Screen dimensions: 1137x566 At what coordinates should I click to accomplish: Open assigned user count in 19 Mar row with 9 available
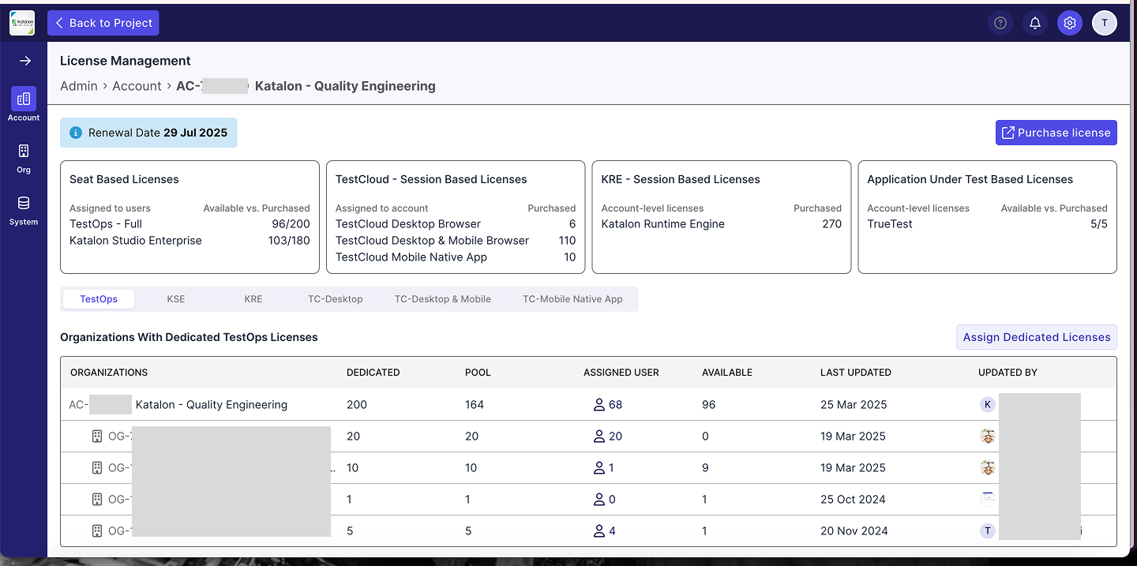pos(603,468)
